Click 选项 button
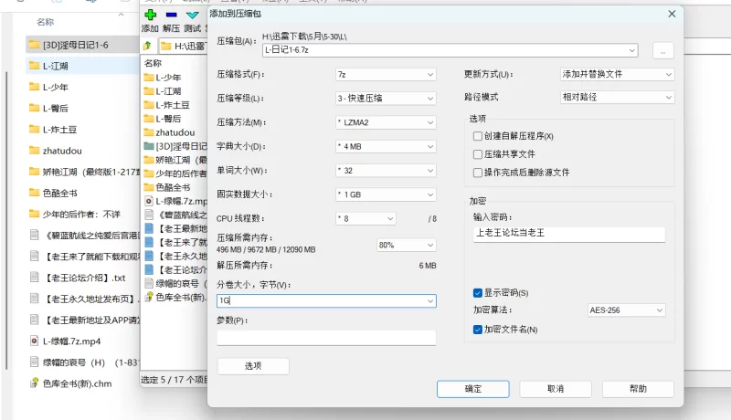 tap(253, 366)
